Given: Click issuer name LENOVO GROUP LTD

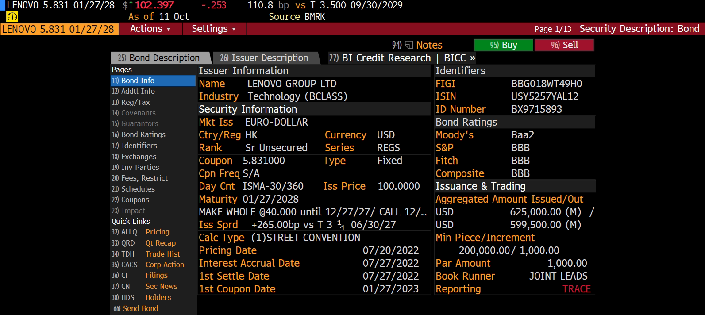Looking at the screenshot, I should (x=292, y=84).
